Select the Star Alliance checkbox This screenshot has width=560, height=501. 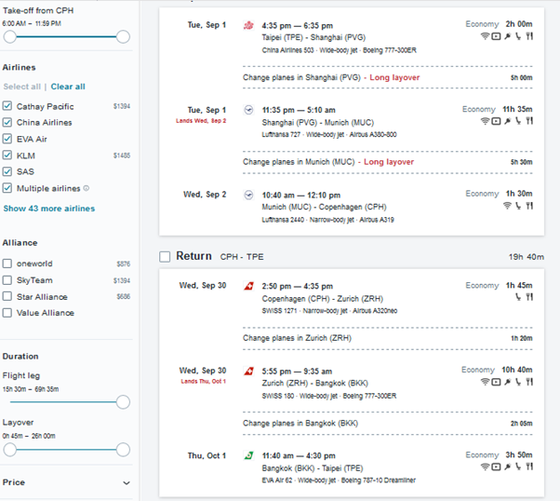pos(7,296)
